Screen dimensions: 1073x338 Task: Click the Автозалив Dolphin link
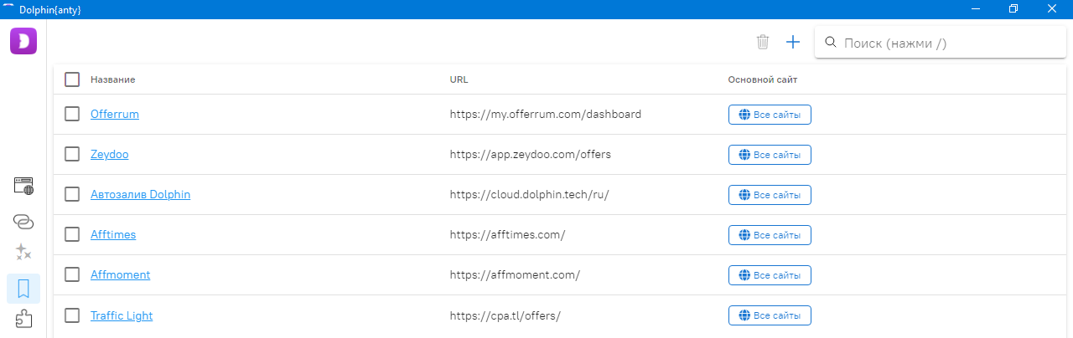tap(140, 194)
